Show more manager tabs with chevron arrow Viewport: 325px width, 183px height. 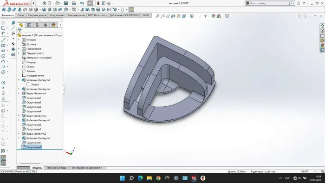pos(60,25)
